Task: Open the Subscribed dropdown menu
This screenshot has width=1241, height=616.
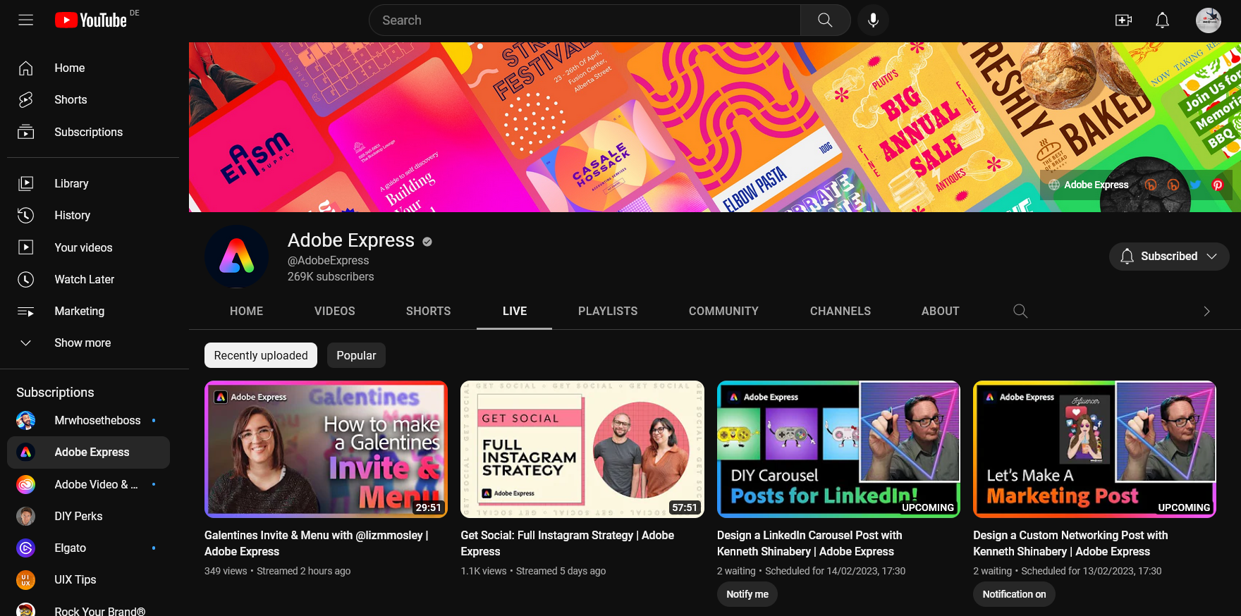Action: [x=1169, y=256]
